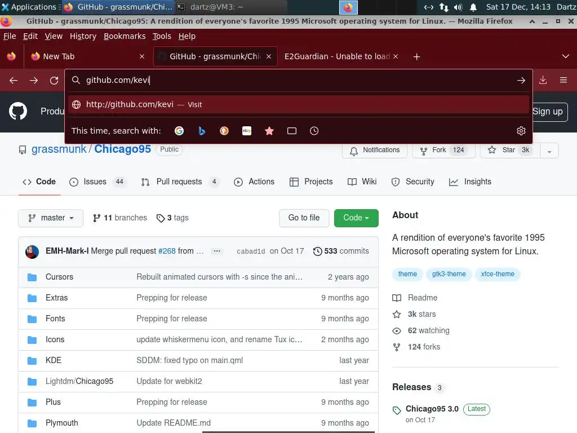Expand the commit message ellipsis
This screenshot has width=577, height=433.
click(x=217, y=251)
